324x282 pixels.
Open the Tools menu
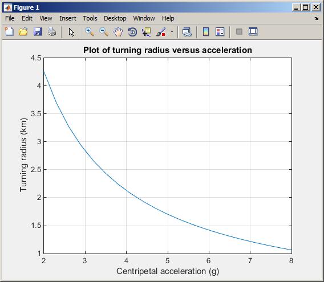90,18
